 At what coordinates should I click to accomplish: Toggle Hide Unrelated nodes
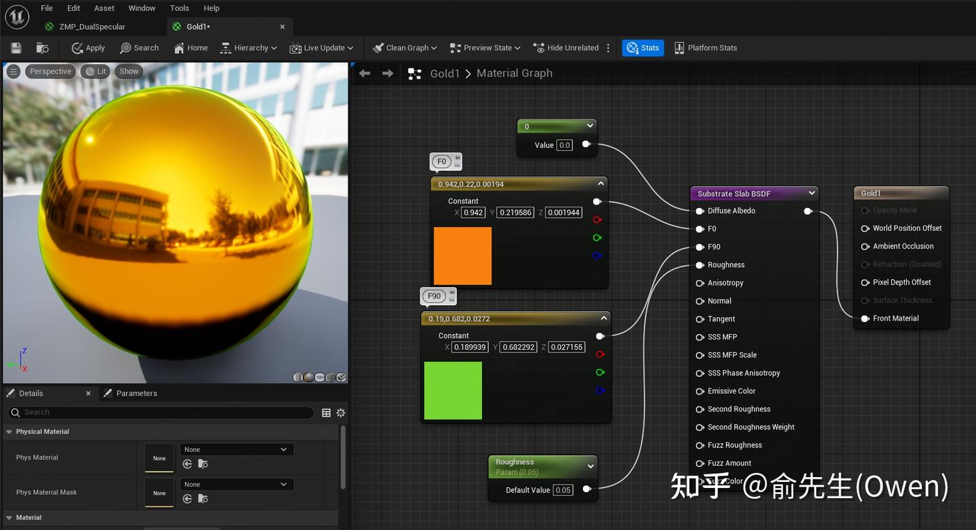[x=566, y=48]
